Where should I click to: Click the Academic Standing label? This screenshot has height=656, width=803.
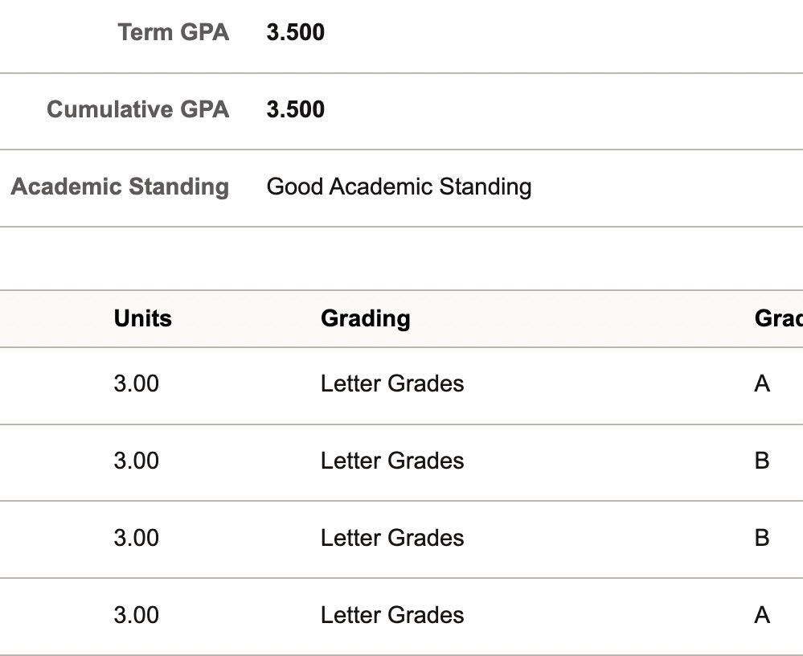(x=120, y=187)
